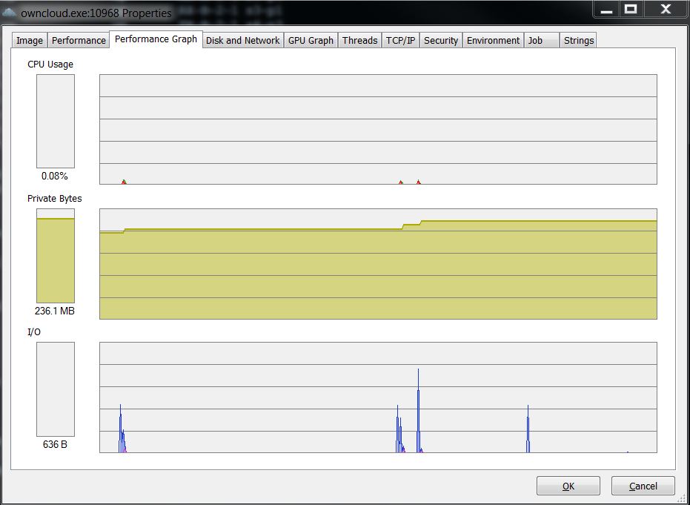The width and height of the screenshot is (690, 505).
Task: Minimize the Properties window
Action: tap(606, 9)
